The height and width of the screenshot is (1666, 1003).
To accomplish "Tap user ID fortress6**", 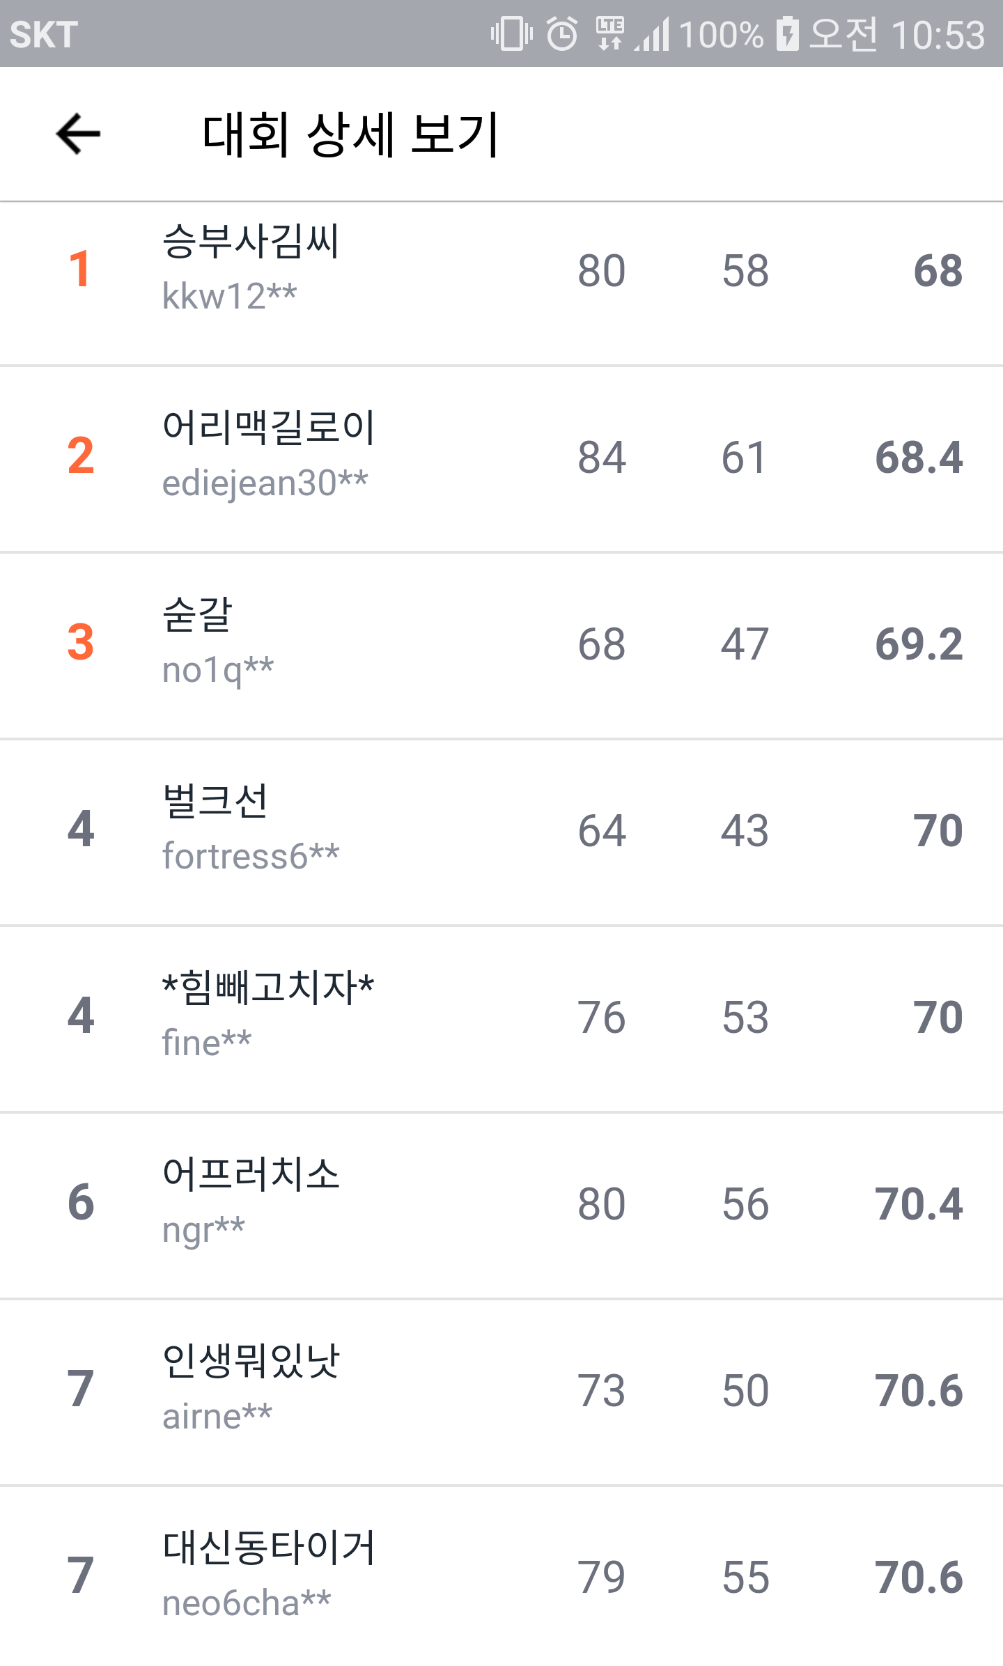I will coord(251,856).
